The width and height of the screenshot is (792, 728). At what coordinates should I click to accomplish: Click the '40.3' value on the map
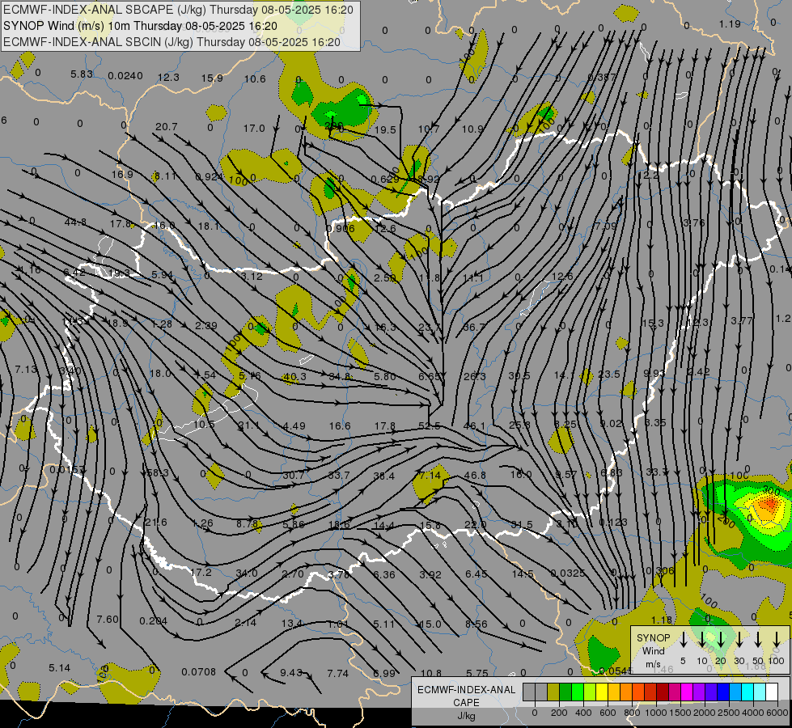pos(295,376)
